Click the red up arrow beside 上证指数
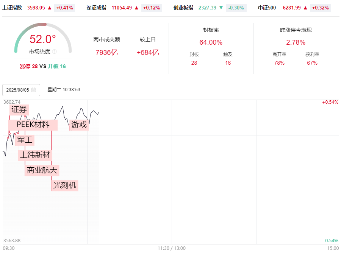 (50, 8)
